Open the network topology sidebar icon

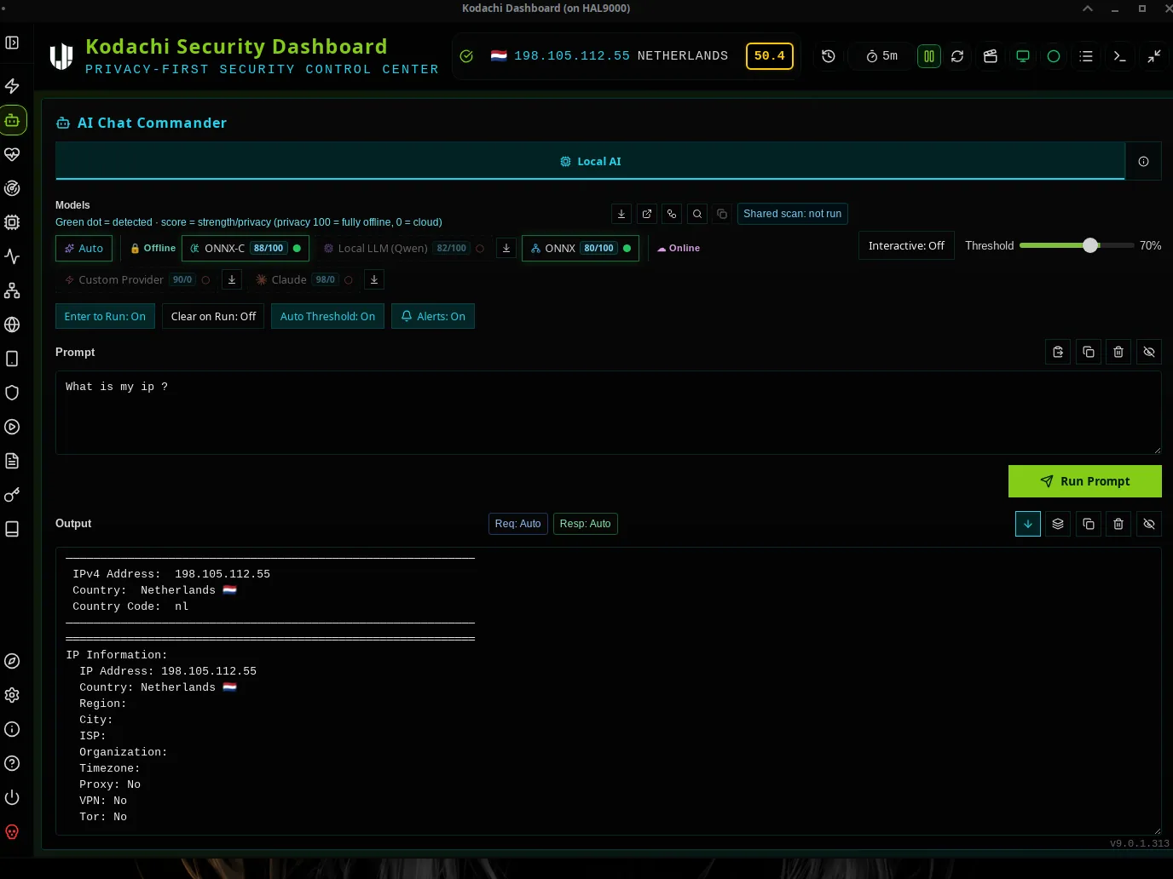coord(12,290)
